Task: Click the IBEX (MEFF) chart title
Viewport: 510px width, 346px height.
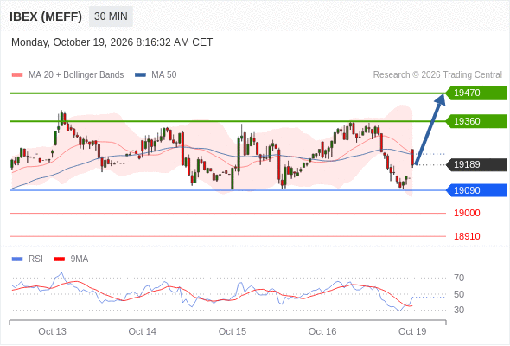Action: pyautogui.click(x=46, y=16)
